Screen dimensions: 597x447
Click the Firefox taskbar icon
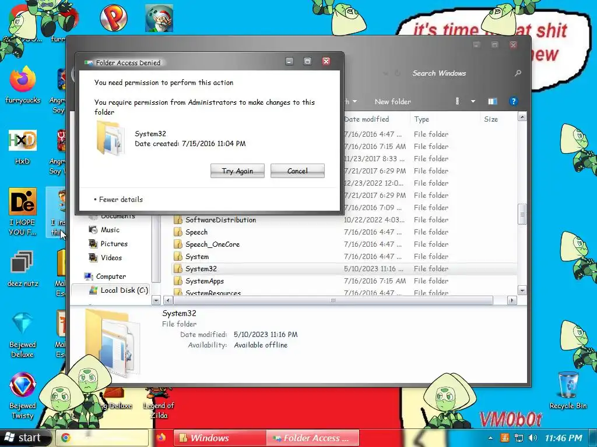161,438
